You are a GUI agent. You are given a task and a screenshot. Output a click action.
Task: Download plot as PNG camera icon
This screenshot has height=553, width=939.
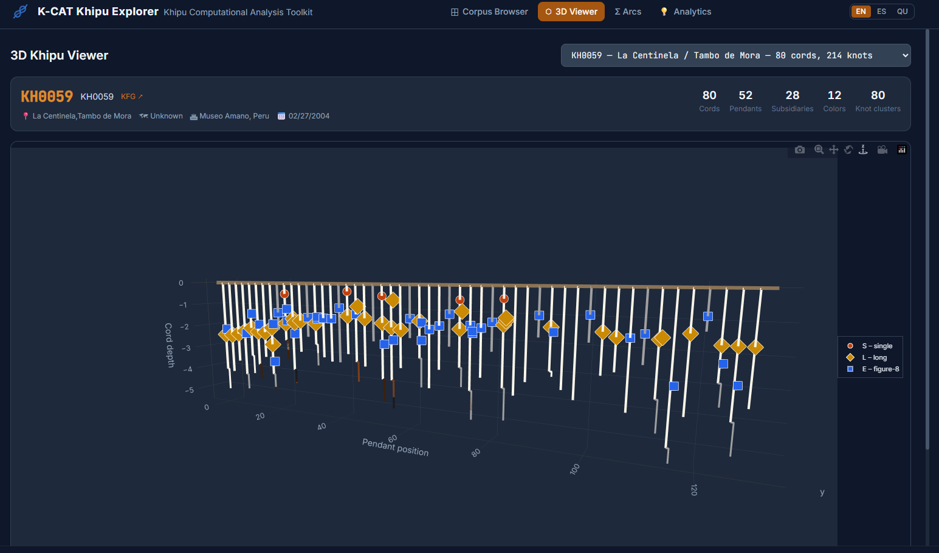tap(800, 150)
